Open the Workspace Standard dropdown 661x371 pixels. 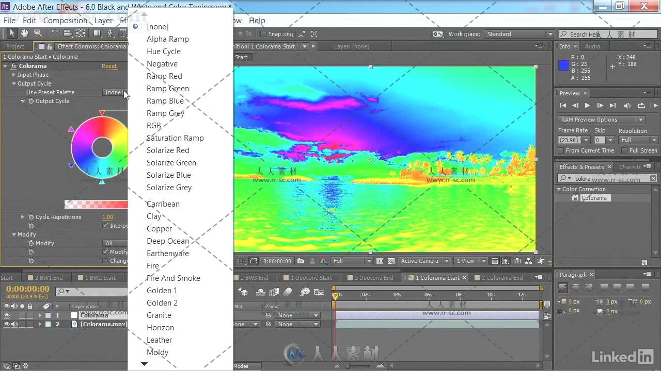tap(519, 34)
